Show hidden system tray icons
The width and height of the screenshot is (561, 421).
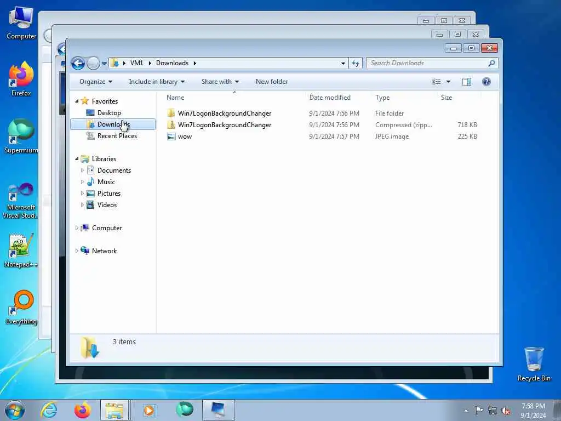coord(466,411)
